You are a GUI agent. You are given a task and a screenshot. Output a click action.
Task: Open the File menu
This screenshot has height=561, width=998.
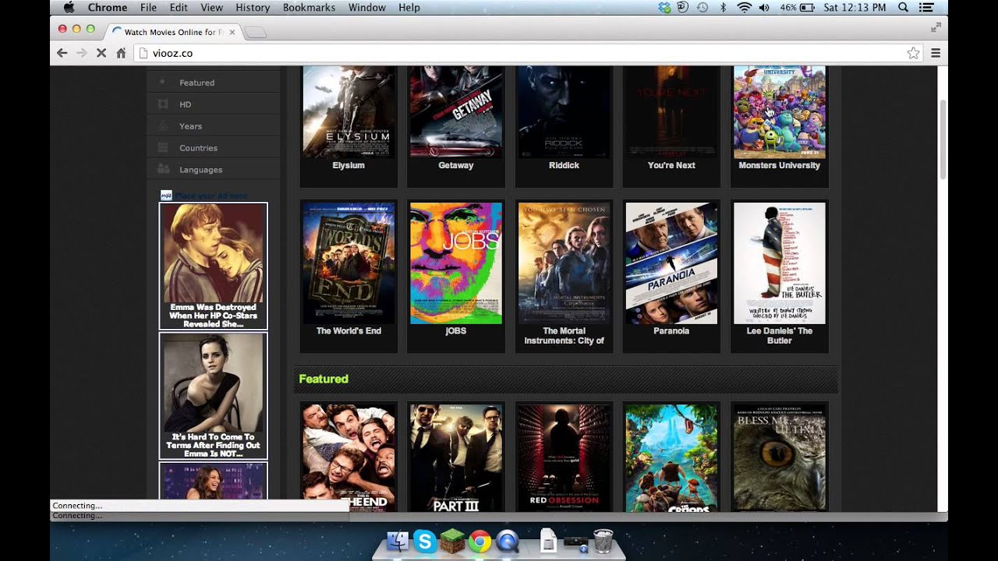[x=148, y=7]
